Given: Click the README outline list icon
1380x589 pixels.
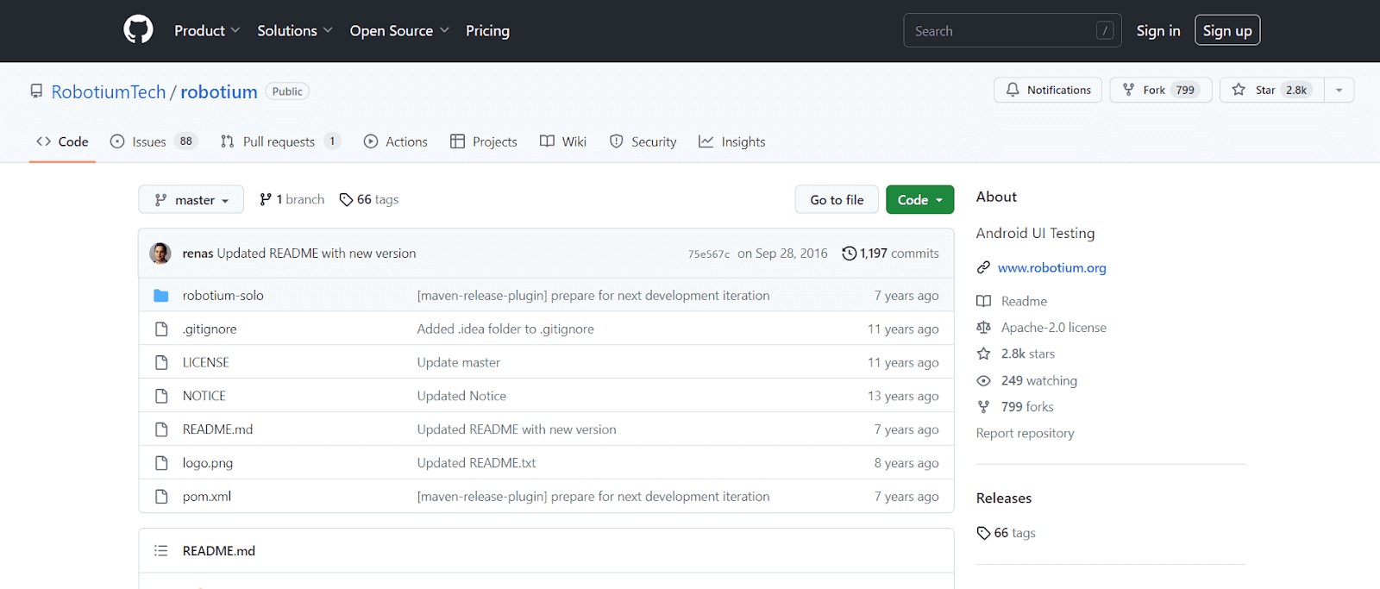Looking at the screenshot, I should (160, 551).
